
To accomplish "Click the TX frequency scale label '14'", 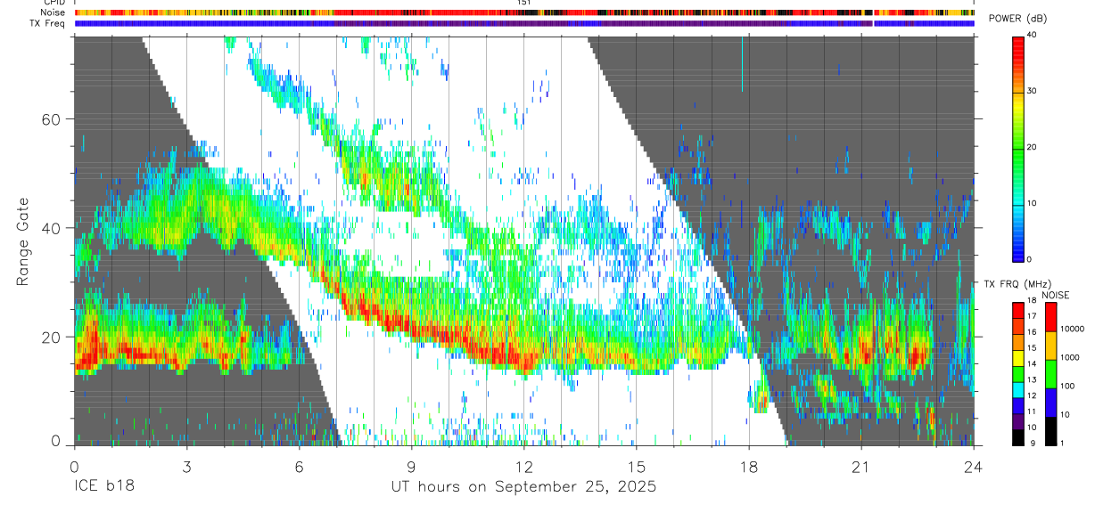I will [x=1033, y=363].
